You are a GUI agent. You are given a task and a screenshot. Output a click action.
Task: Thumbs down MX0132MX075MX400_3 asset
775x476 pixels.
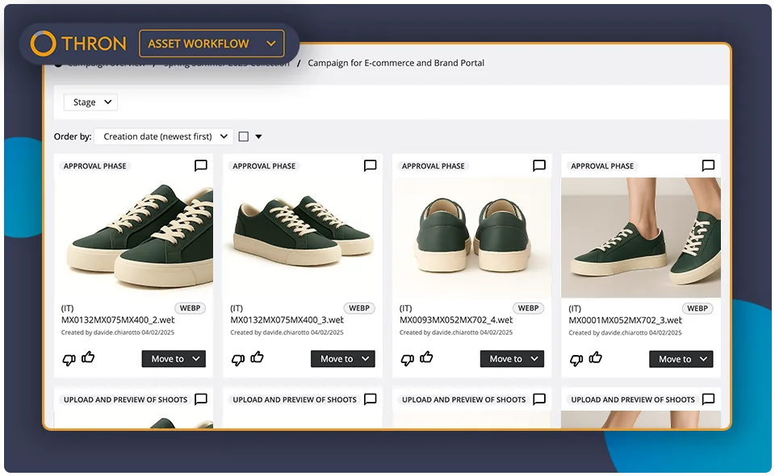tap(237, 360)
